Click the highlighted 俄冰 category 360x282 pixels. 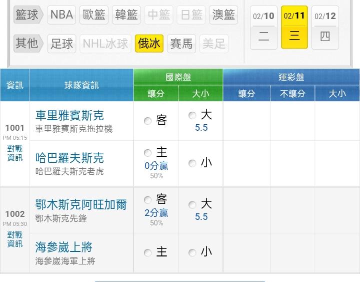pyautogui.click(x=148, y=44)
